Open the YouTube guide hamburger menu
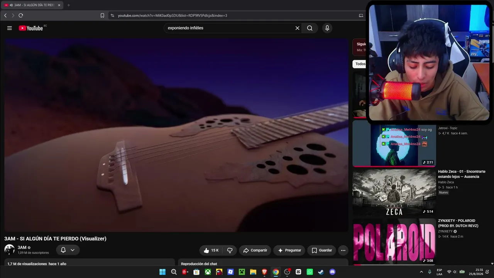 (10, 28)
